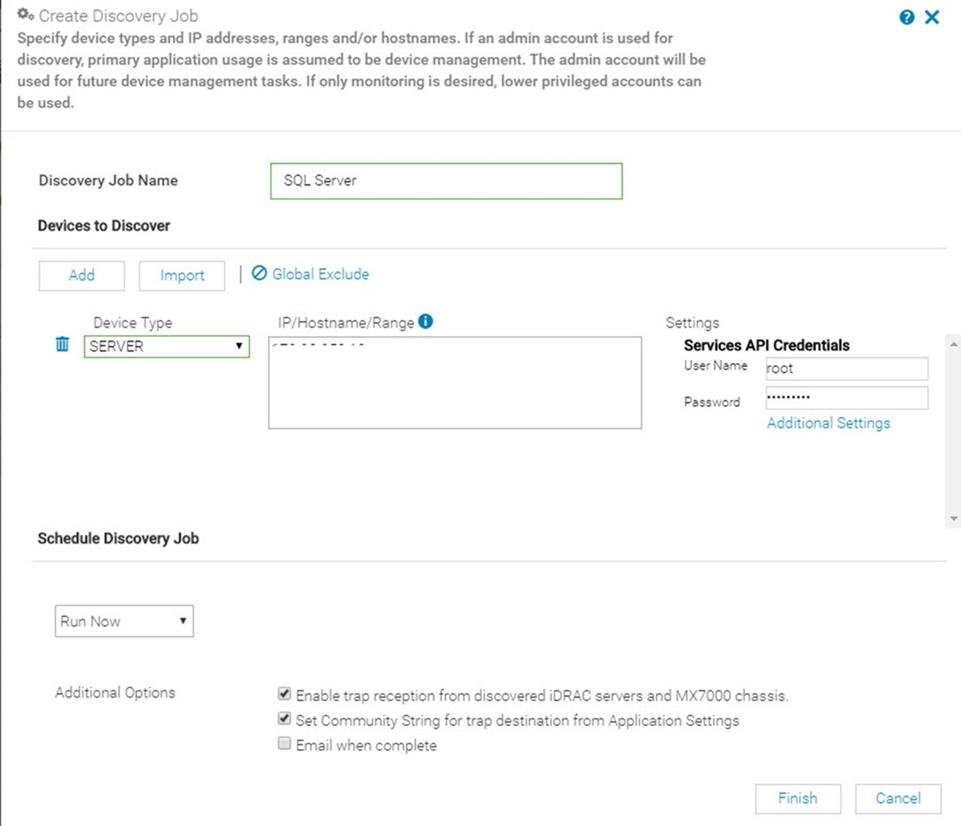Click Finish to create job
This screenshot has width=961, height=826.
pos(798,798)
